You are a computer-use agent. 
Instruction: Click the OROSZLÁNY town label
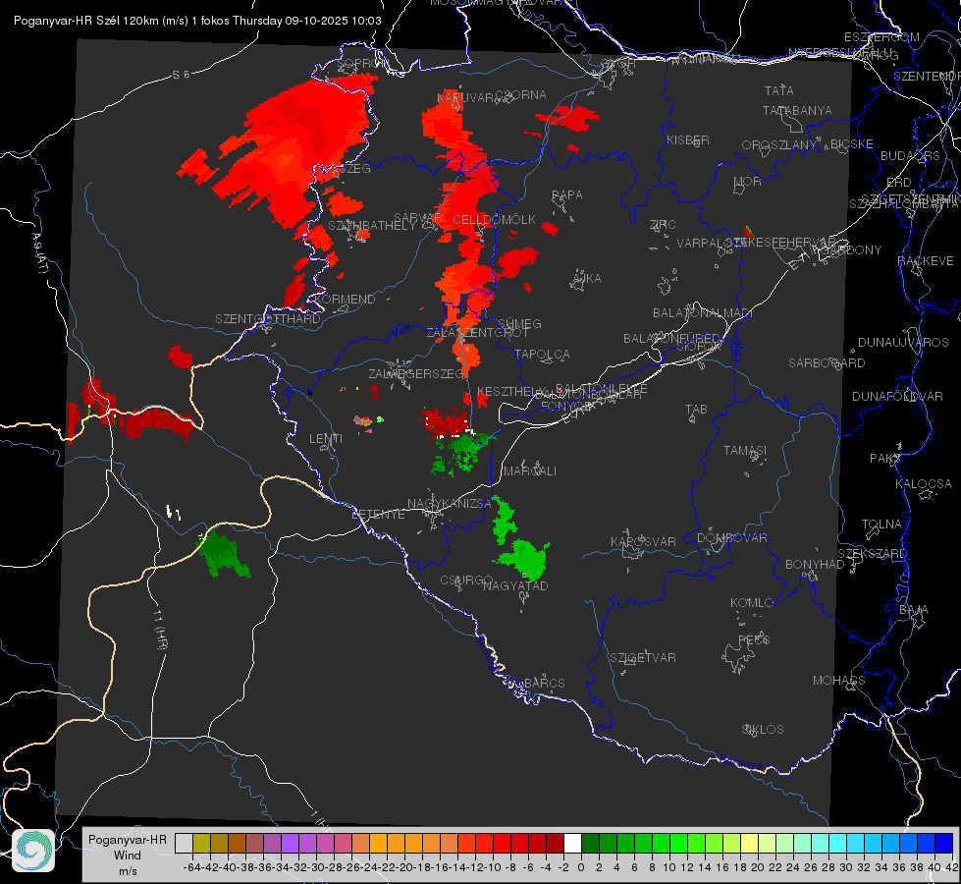tap(779, 144)
